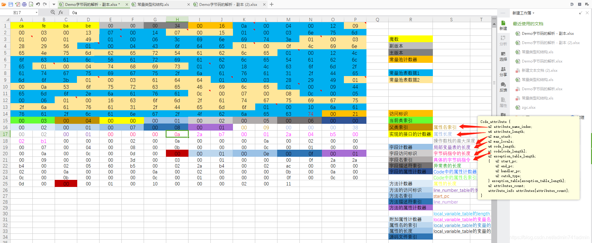592x243 pixels.
Task: Add a new document tab with plus
Action: point(272,4)
